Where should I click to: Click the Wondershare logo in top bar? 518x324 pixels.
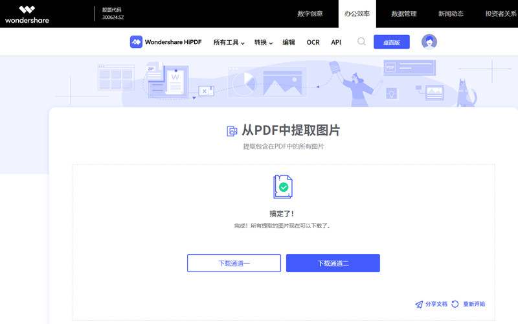click(x=27, y=14)
